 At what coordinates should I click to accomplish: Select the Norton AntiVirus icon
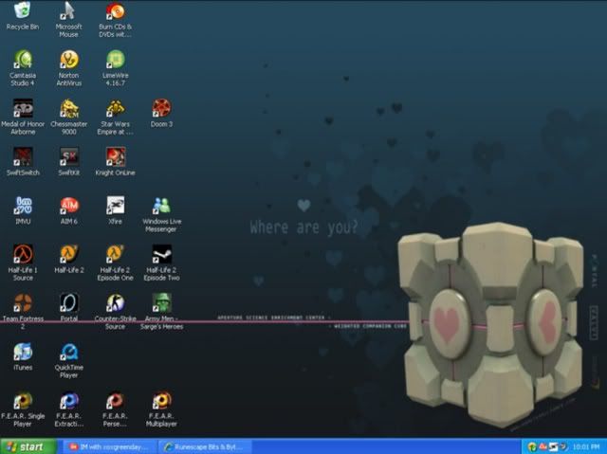pos(68,60)
